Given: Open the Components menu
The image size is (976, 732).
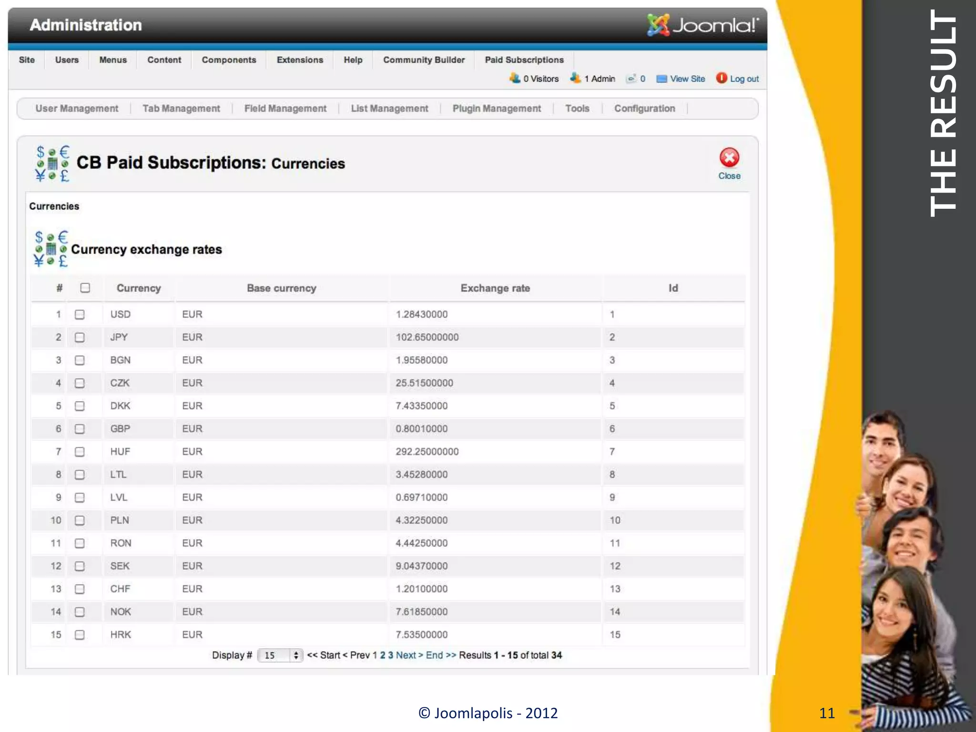Looking at the screenshot, I should (x=229, y=60).
